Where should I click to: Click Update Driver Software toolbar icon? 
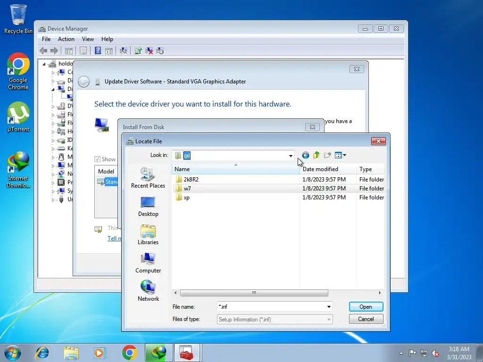pos(138,50)
